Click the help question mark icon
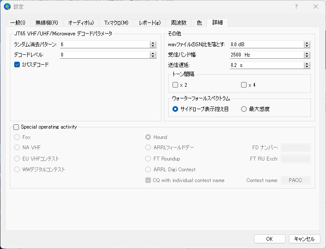The height and width of the screenshot is (249, 326). [296, 6]
